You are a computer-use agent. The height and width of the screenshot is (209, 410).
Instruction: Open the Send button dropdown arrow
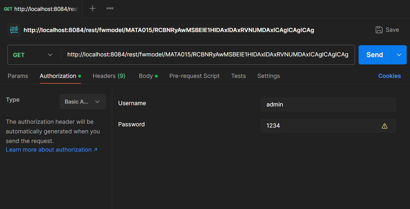[x=399, y=55]
